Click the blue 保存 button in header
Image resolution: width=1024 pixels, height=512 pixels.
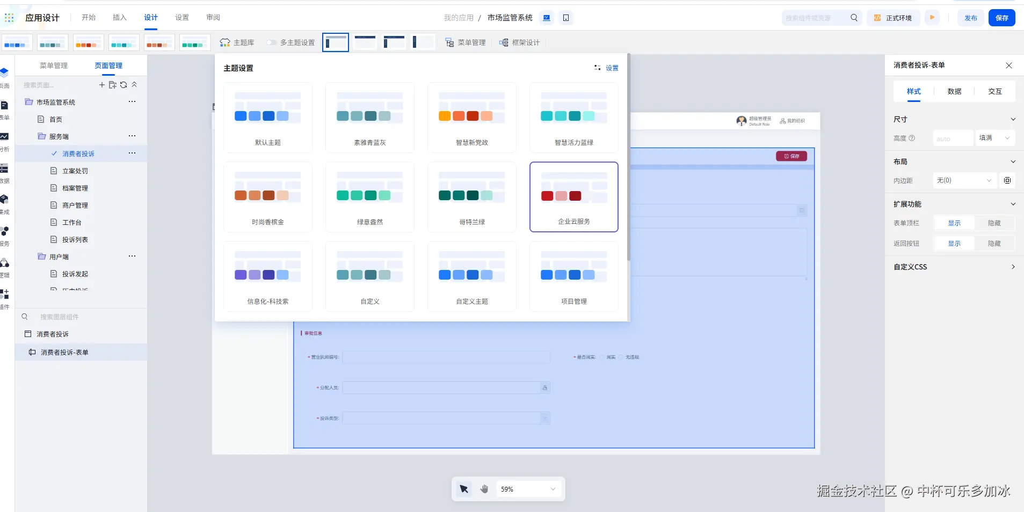(1002, 18)
